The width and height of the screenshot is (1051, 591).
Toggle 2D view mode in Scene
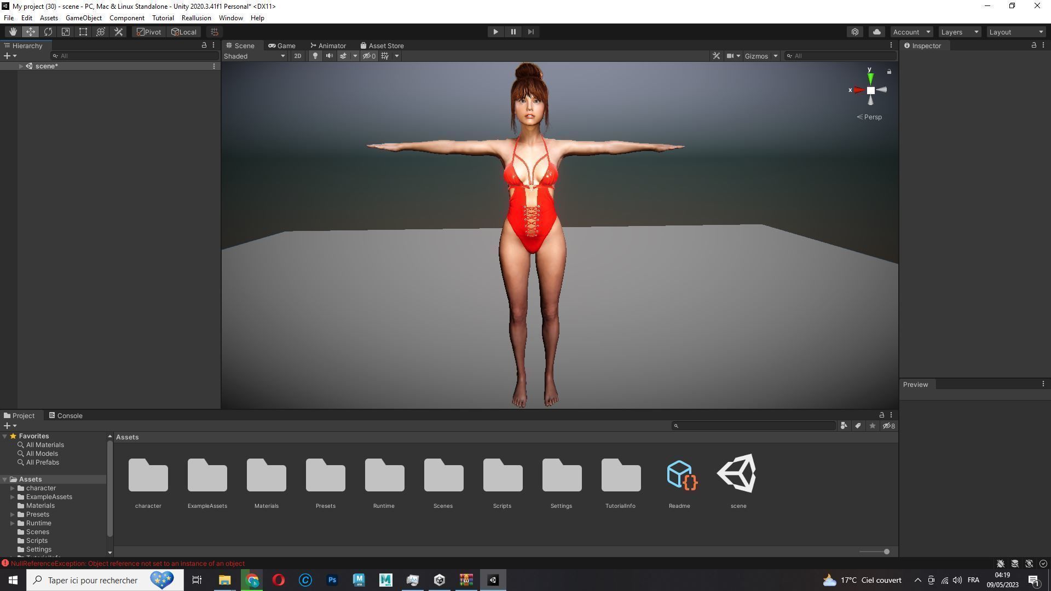(x=297, y=56)
